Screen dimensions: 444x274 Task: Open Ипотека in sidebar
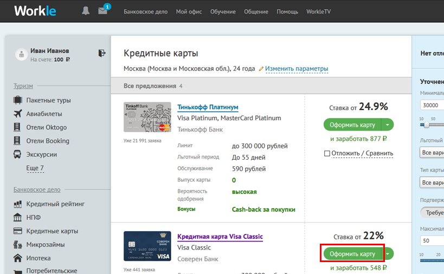point(38,258)
